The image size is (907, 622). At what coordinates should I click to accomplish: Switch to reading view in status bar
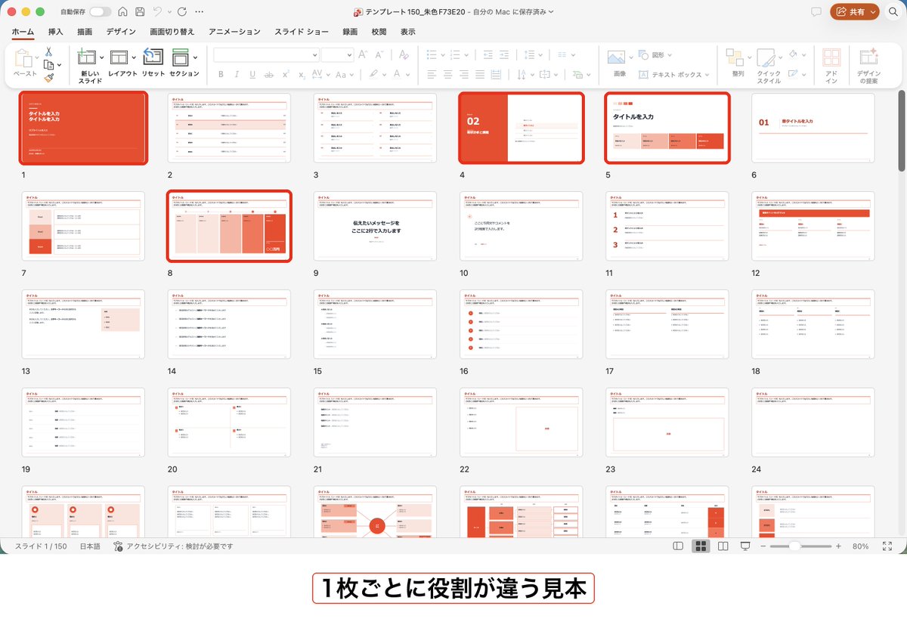tap(723, 546)
